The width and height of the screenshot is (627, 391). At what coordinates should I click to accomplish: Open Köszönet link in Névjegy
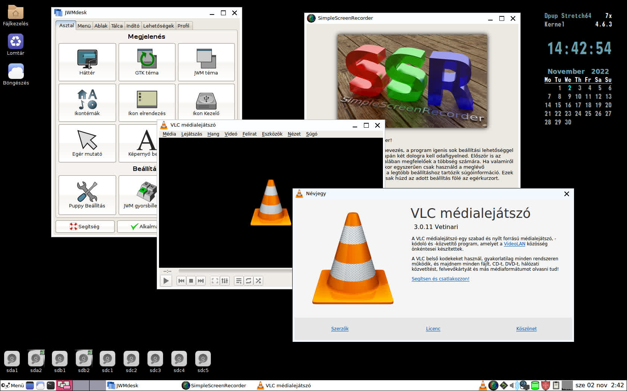click(x=527, y=329)
